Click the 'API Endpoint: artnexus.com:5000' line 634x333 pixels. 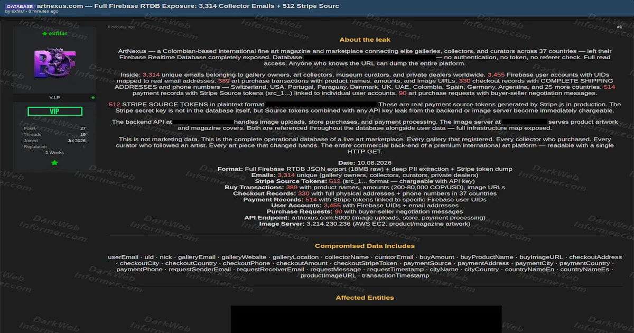[365, 218]
